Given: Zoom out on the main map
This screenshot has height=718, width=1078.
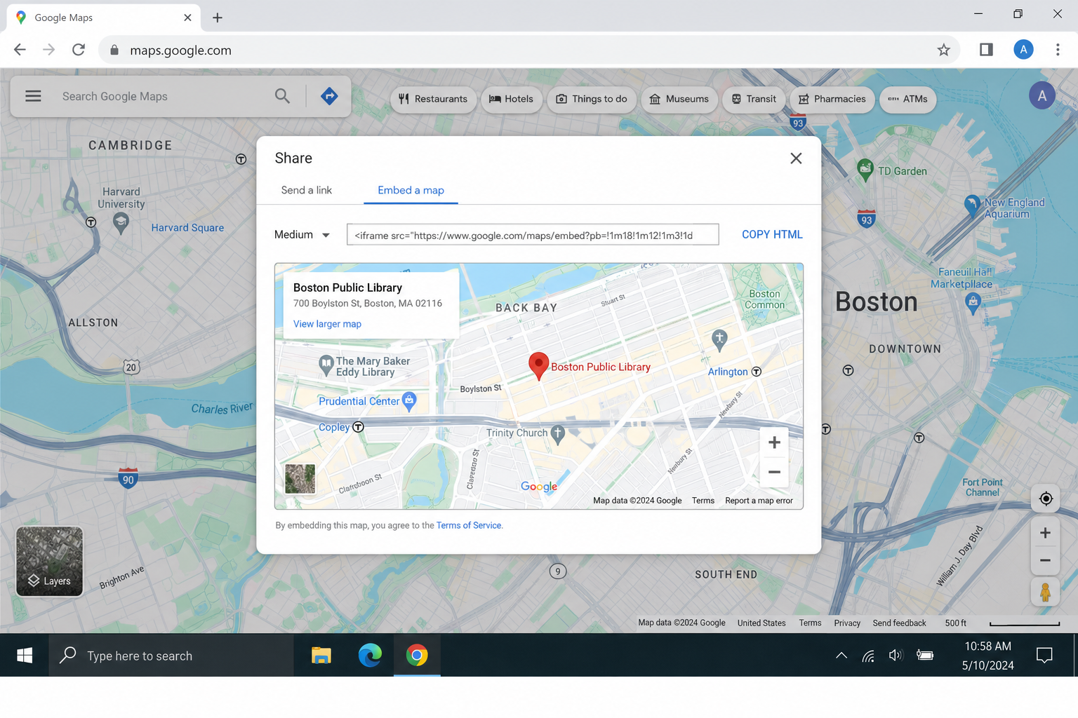Looking at the screenshot, I should pyautogui.click(x=1045, y=560).
